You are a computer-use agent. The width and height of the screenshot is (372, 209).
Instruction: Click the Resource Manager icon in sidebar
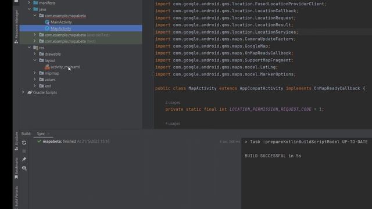coord(16,42)
